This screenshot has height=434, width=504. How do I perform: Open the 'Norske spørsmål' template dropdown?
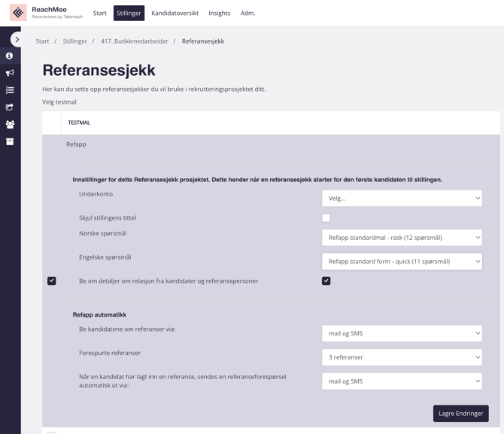402,238
